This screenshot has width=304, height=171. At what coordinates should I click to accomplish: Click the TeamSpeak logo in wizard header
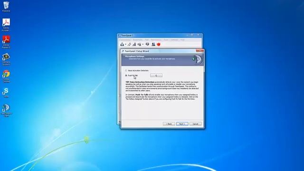(197, 59)
